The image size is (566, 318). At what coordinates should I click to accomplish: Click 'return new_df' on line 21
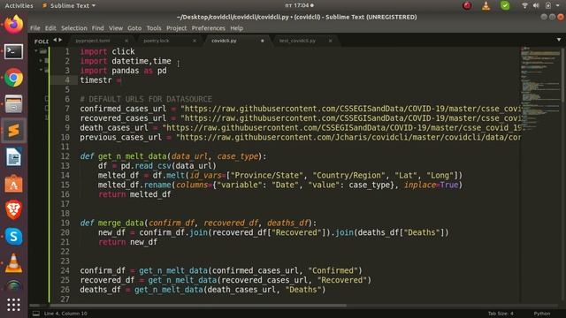[127, 242]
